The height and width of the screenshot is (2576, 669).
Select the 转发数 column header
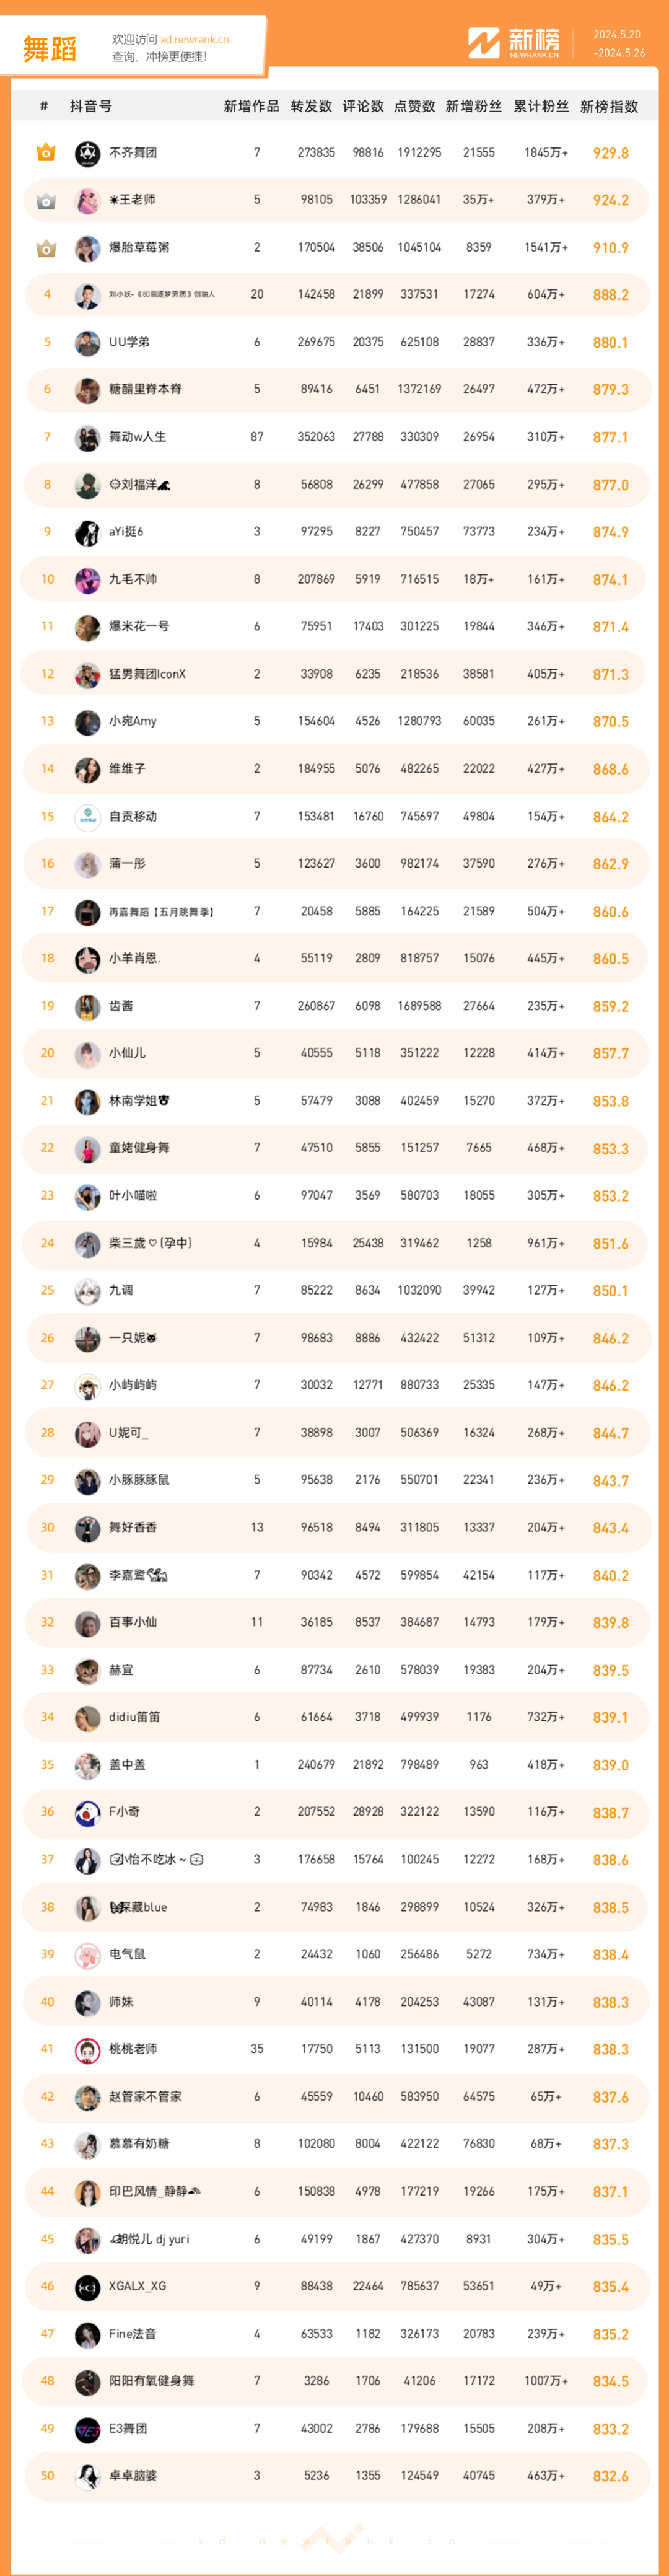[x=311, y=106]
